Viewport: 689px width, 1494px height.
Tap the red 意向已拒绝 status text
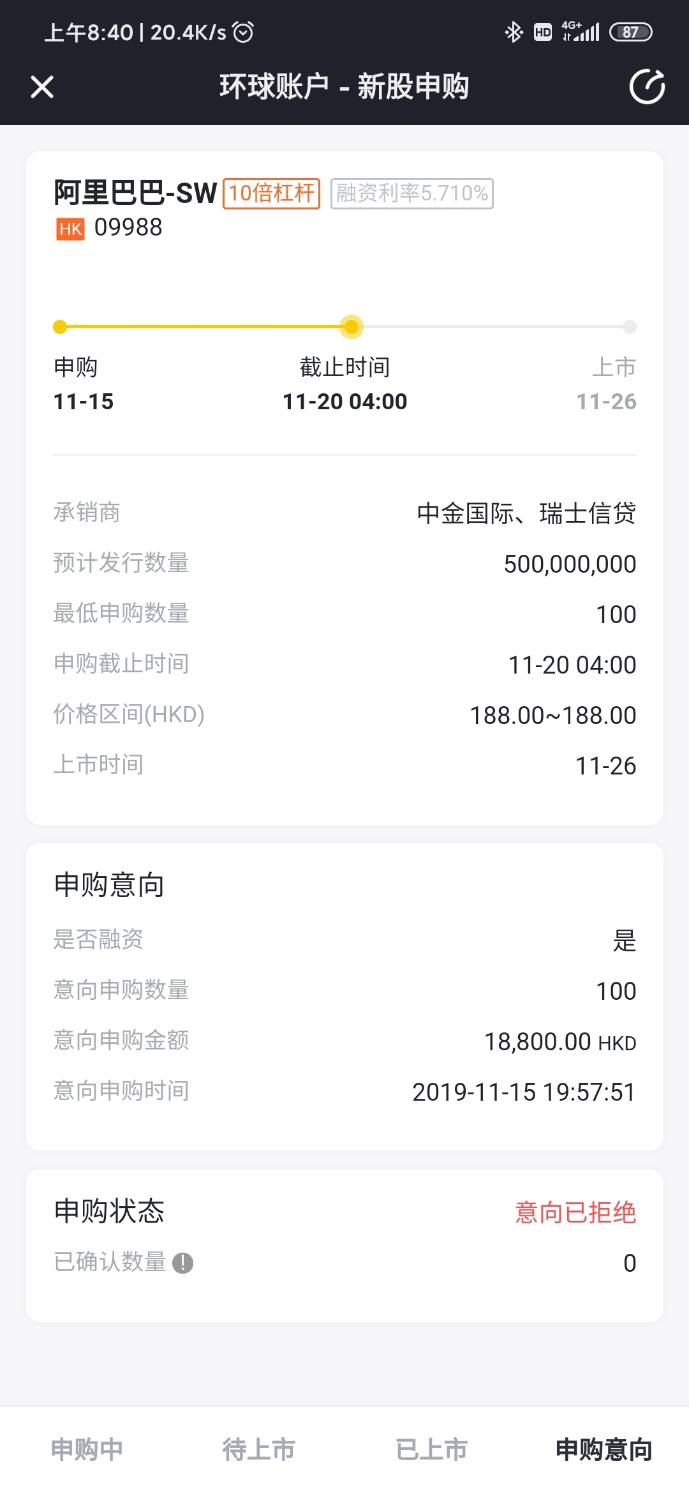[x=575, y=1212]
